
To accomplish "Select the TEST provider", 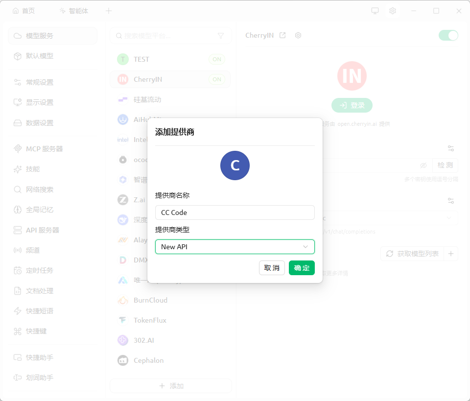I will click(x=170, y=59).
